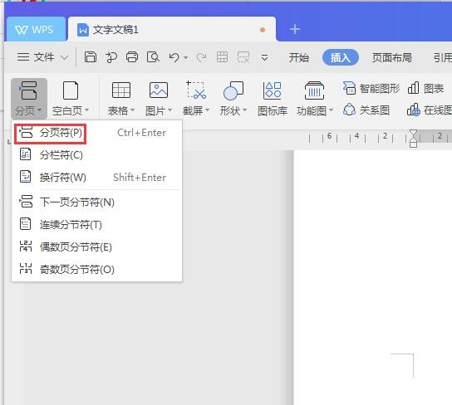Click the Redo arrow icon

click(201, 57)
